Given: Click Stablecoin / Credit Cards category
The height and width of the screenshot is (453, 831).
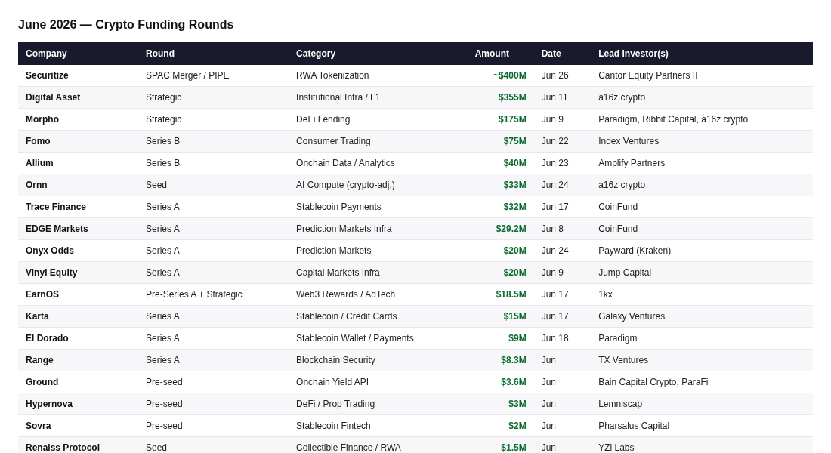Looking at the screenshot, I should pos(346,316).
